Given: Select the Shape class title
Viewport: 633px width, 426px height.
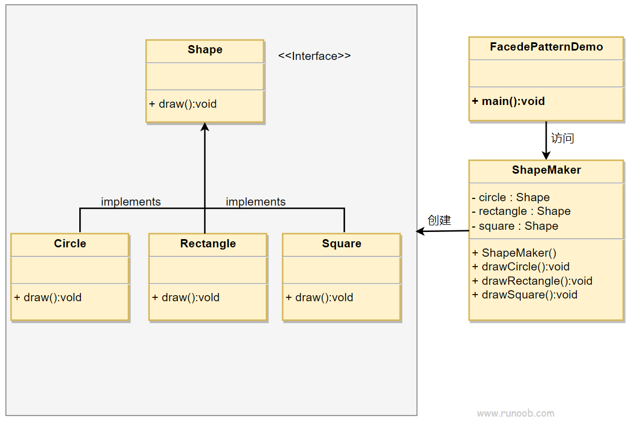Looking at the screenshot, I should coord(205,49).
